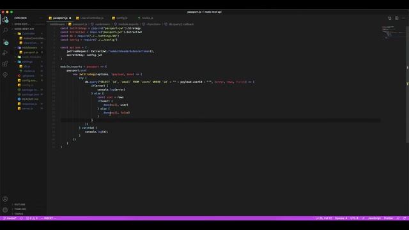Open the Manage gear icon
This screenshot has height=230, width=409.
[5, 210]
